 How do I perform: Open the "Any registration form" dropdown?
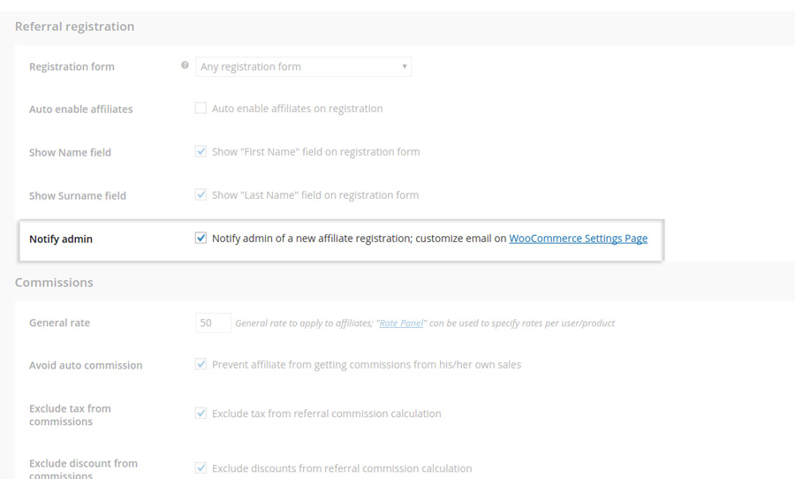coord(303,66)
